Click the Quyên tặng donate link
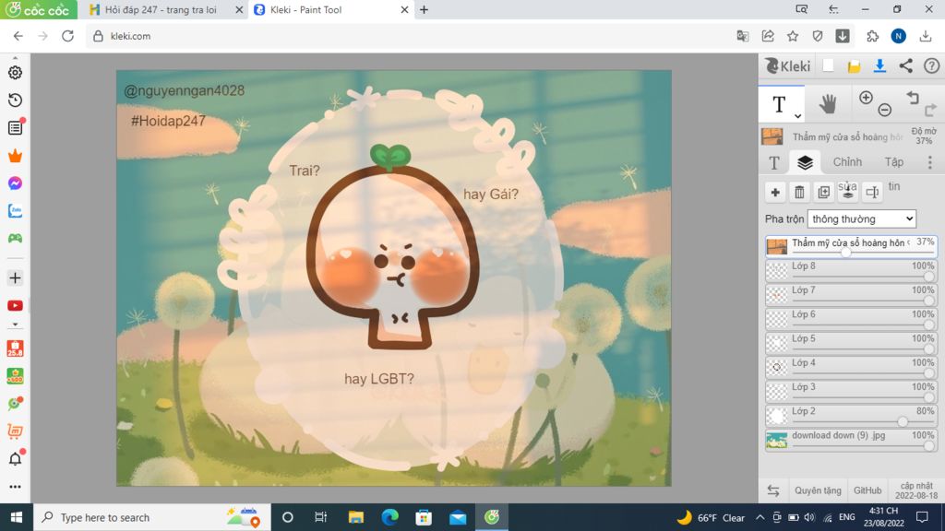945x531 pixels. coord(818,490)
